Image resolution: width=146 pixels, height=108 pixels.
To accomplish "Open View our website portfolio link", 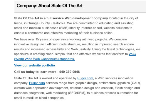I will (35, 65).
